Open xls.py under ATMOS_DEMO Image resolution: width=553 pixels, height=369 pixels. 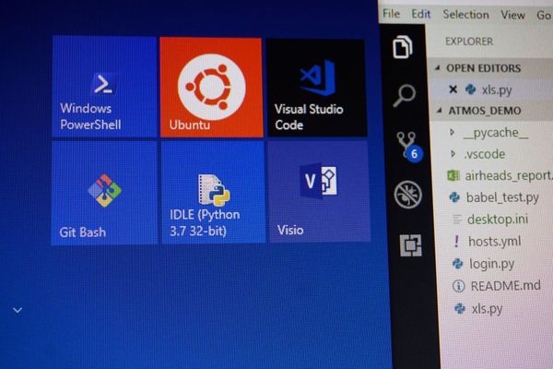[487, 309]
